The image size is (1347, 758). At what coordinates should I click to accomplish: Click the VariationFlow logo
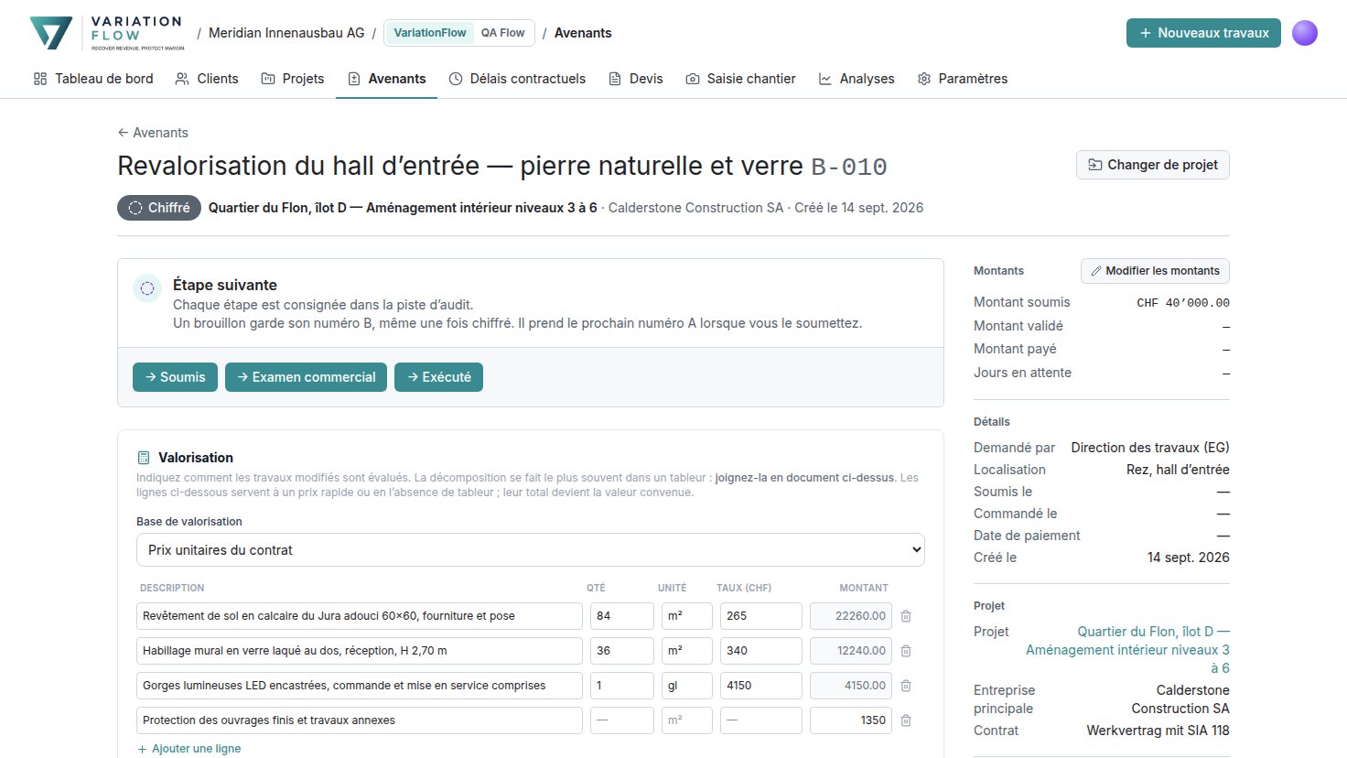coord(107,33)
